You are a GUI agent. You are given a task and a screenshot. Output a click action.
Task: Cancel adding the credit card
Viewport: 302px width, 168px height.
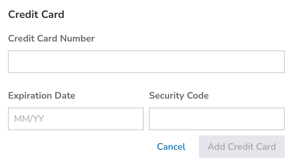point(171,147)
